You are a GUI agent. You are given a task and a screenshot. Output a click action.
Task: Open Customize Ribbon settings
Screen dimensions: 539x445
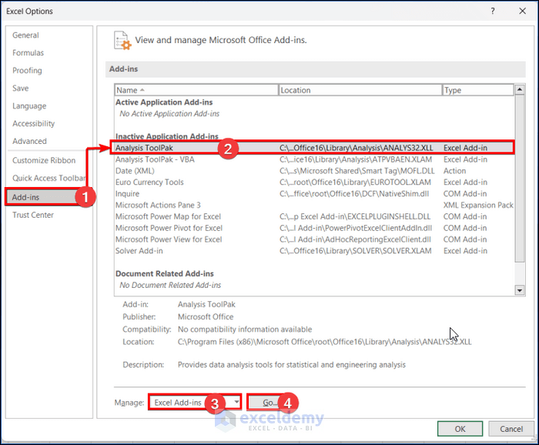pos(44,160)
